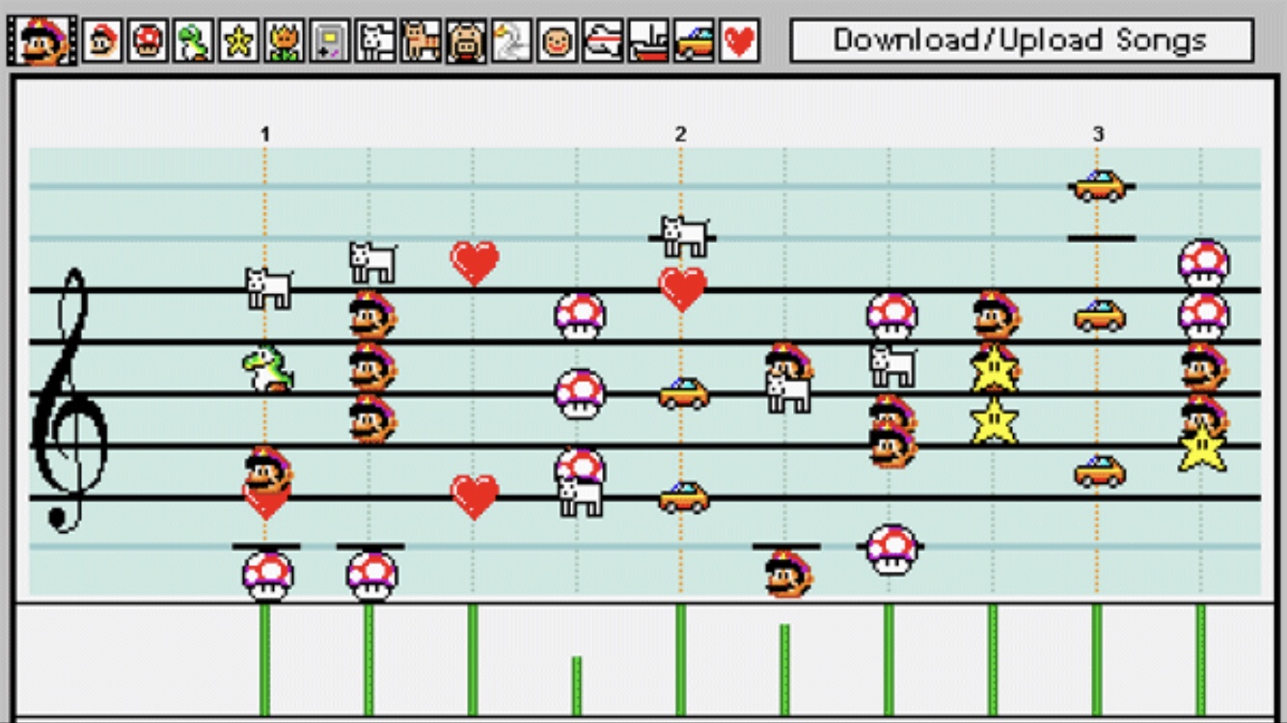Select the Boat instrument icon

click(648, 41)
